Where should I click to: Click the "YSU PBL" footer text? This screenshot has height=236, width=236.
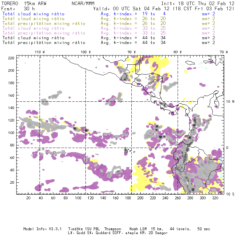[92, 229]
